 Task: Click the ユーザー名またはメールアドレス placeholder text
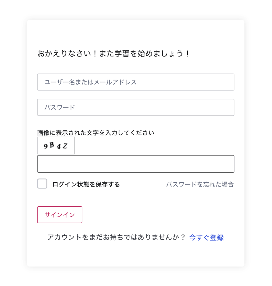pyautogui.click(x=90, y=82)
